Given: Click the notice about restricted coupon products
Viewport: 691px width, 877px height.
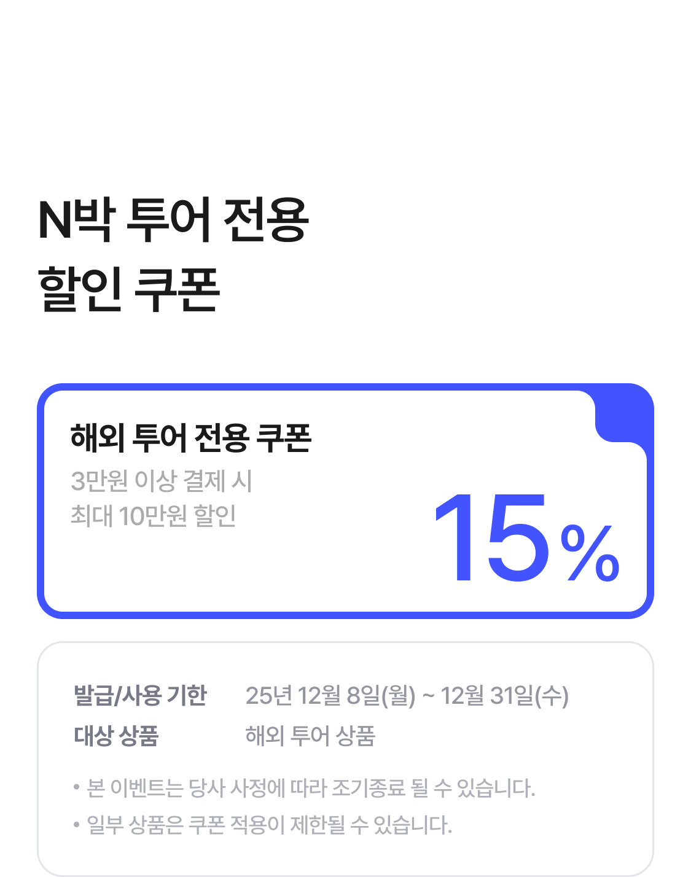Looking at the screenshot, I should [269, 824].
